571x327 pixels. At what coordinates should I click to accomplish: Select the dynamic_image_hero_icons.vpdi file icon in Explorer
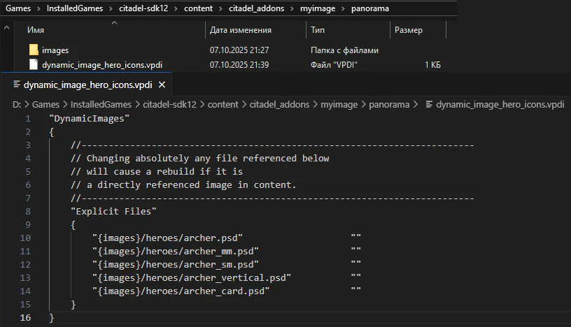click(x=33, y=65)
